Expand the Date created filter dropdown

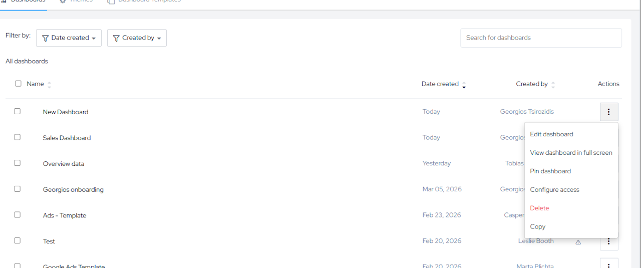pos(94,38)
